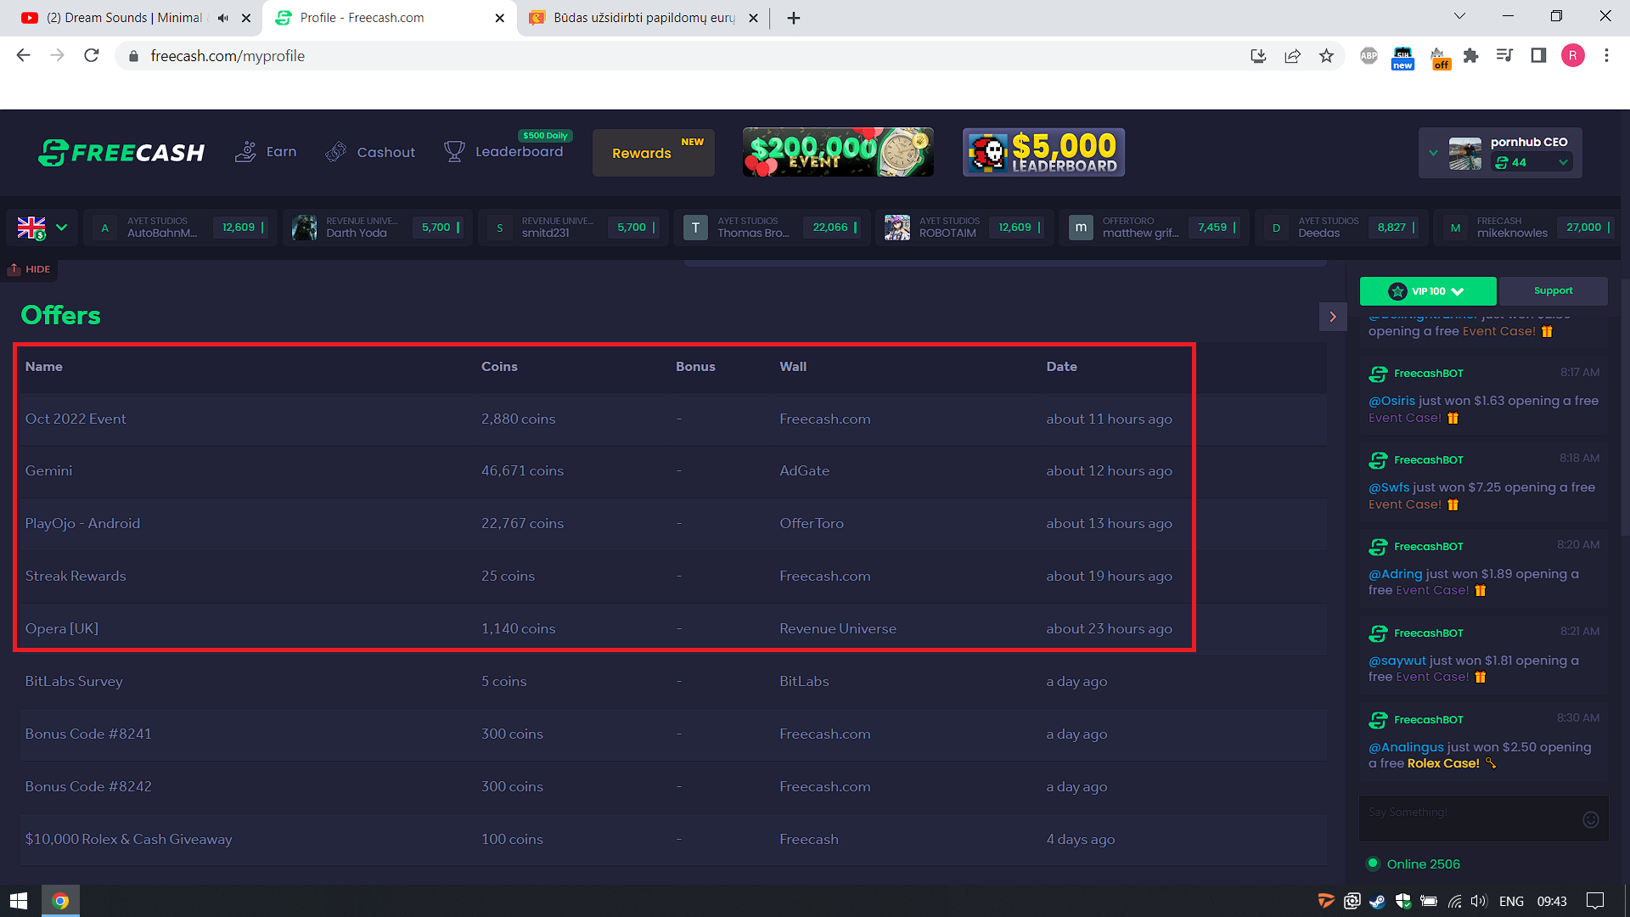Screen dimensions: 1630x917
Task: Mute the Dream Sounds tab audio icon
Action: 223,18
